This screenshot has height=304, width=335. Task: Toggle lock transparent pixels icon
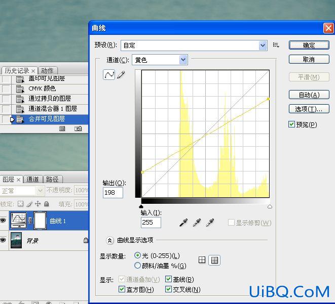pos(20,203)
